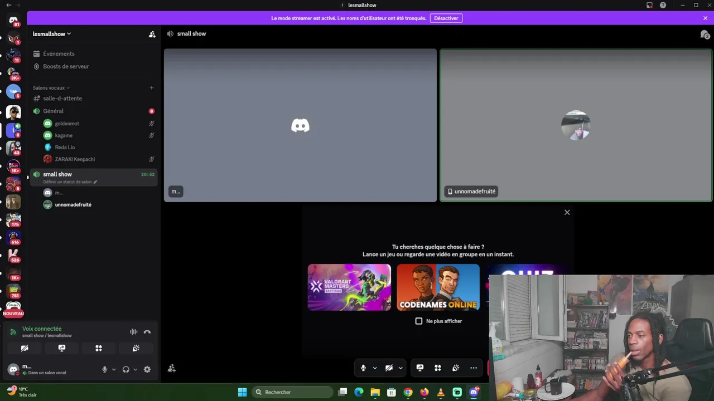Check 'Ne plus afficher' checkbox
The height and width of the screenshot is (401, 714).
[x=419, y=321]
